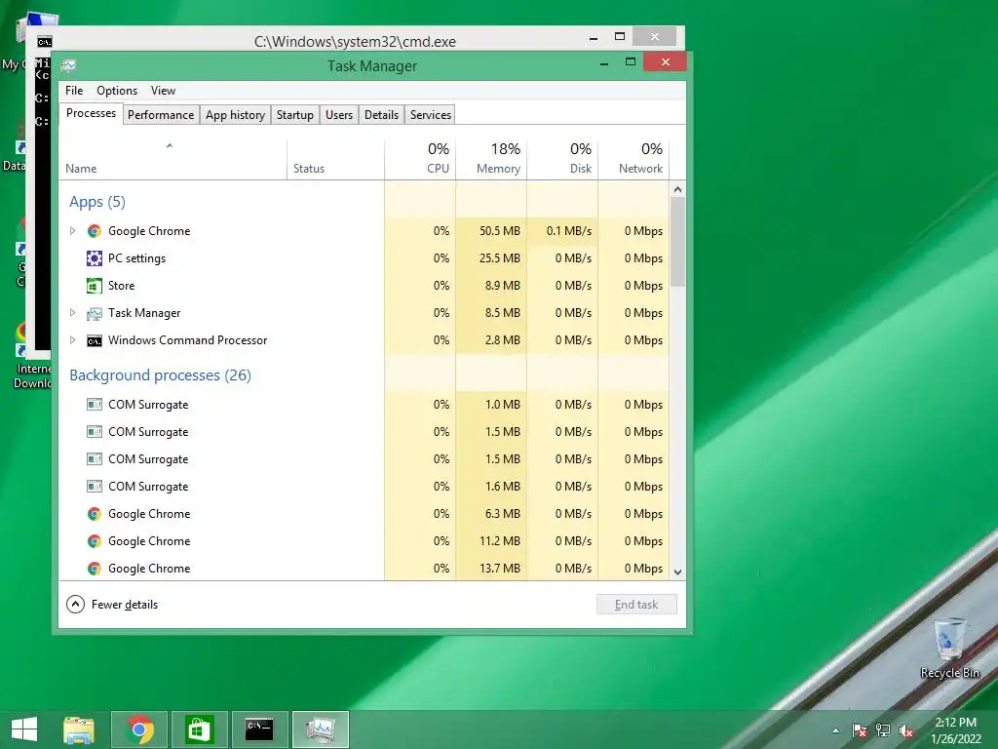Switch to the Details tab
This screenshot has width=998, height=749.
pyautogui.click(x=381, y=115)
